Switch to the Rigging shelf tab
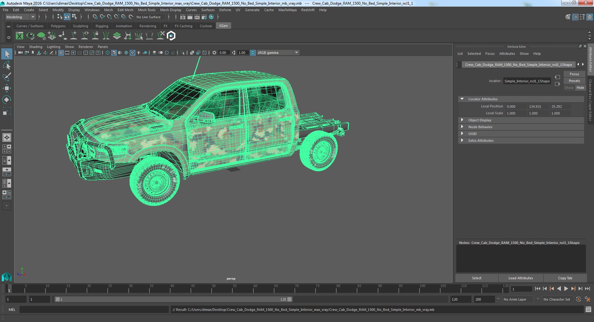The height and width of the screenshot is (322, 594). [102, 26]
